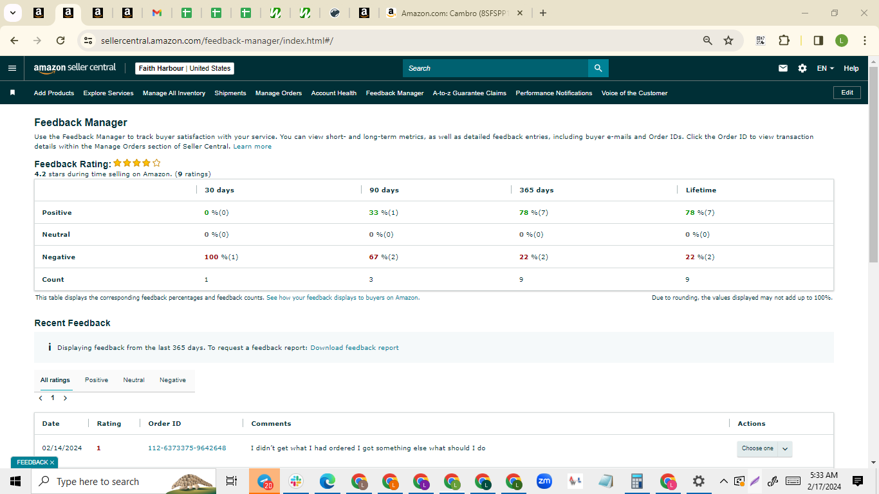Bookmark this page with the star icon

(728, 41)
